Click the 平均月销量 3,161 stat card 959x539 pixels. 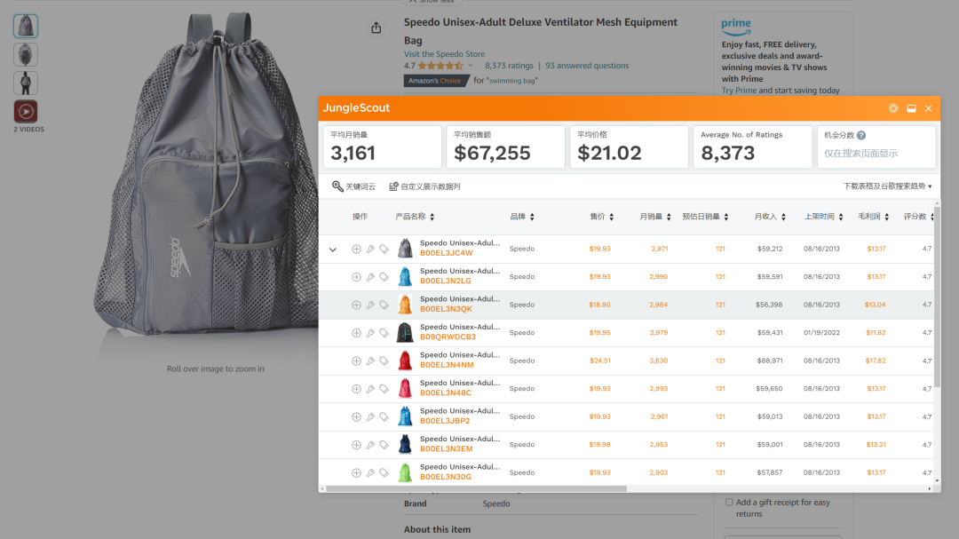(x=382, y=147)
